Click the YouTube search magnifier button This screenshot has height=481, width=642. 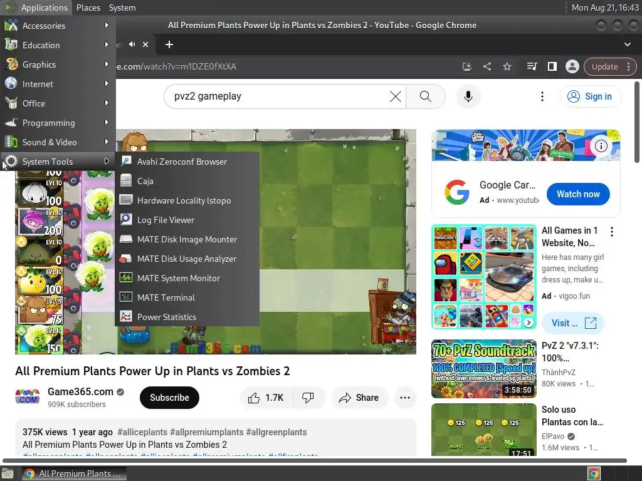426,96
